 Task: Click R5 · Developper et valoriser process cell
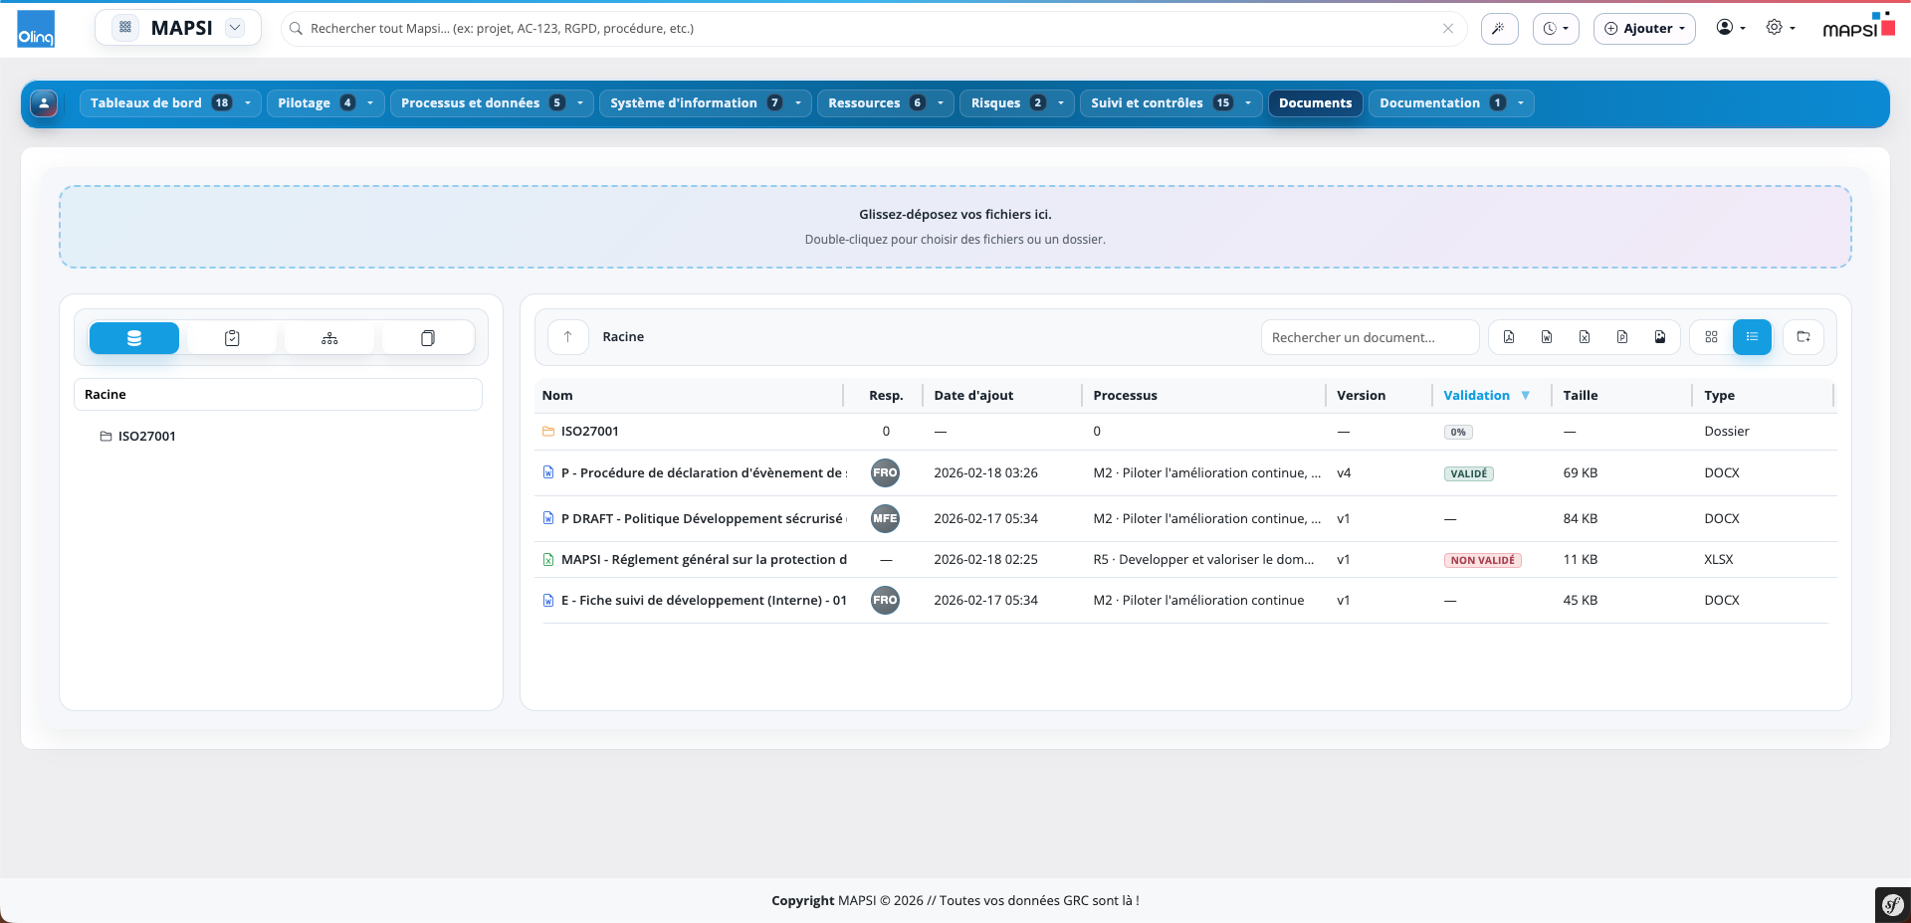click(1203, 560)
